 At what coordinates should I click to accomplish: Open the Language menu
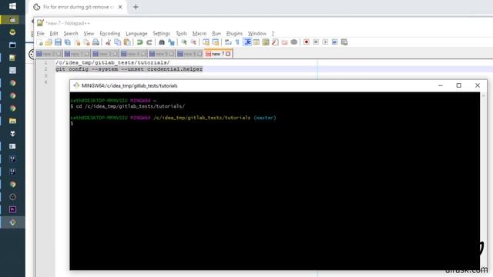[136, 33]
